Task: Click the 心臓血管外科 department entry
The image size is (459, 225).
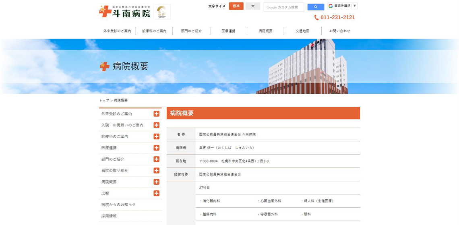Action: [270, 201]
